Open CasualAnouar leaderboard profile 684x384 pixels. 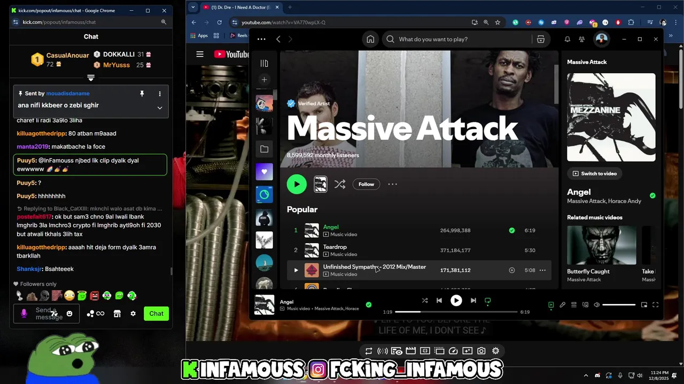point(67,55)
